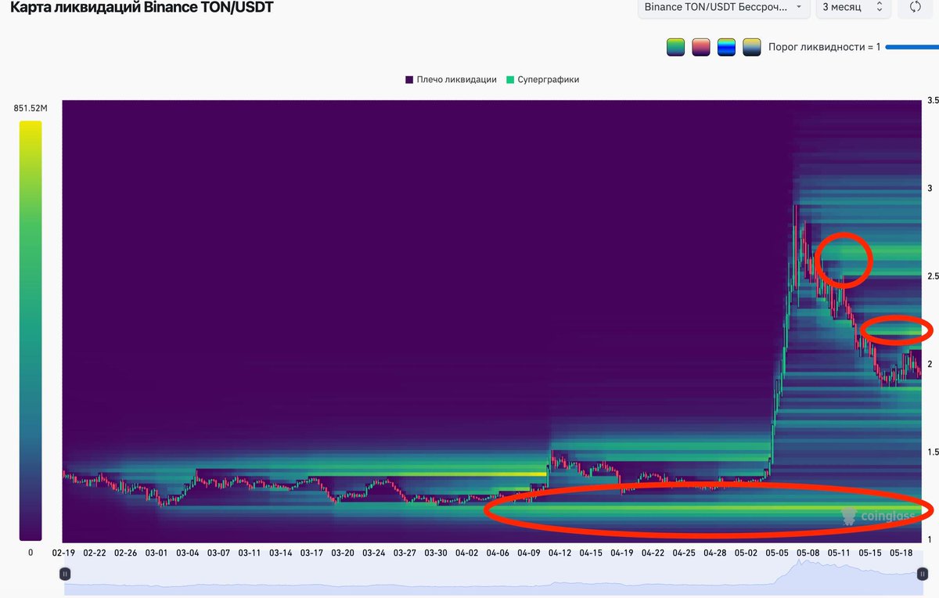Open the 3 месяц time range selector
Viewport: 939px width, 598px height.
[852, 6]
